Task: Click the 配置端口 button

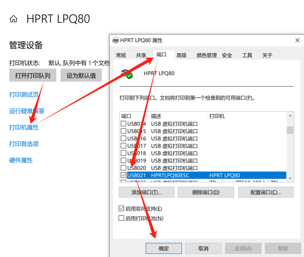Action: point(265,193)
